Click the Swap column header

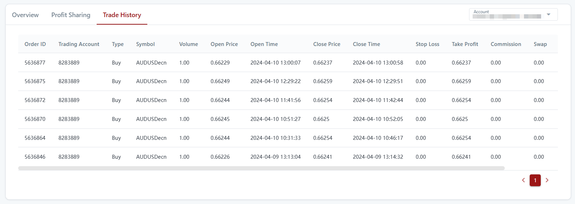tap(540, 44)
